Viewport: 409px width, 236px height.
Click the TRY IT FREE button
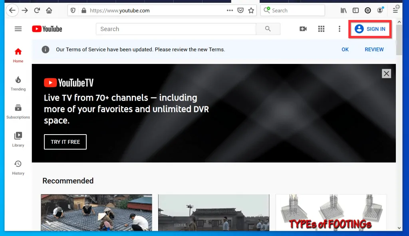[x=65, y=142]
